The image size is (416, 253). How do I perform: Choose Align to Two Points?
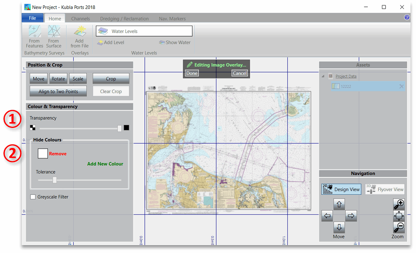tap(58, 91)
